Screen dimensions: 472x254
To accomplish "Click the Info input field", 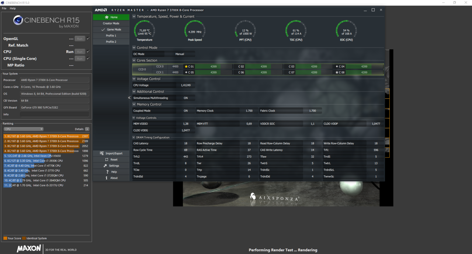I will pos(55,114).
